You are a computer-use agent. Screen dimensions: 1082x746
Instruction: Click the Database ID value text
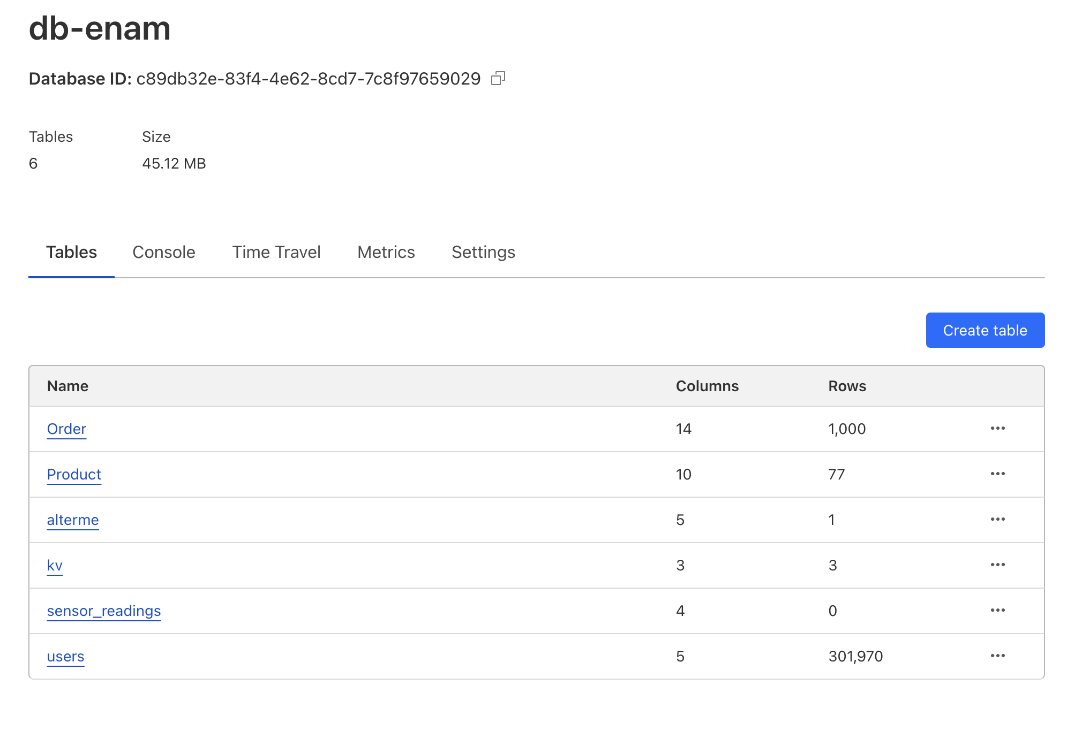pos(309,79)
